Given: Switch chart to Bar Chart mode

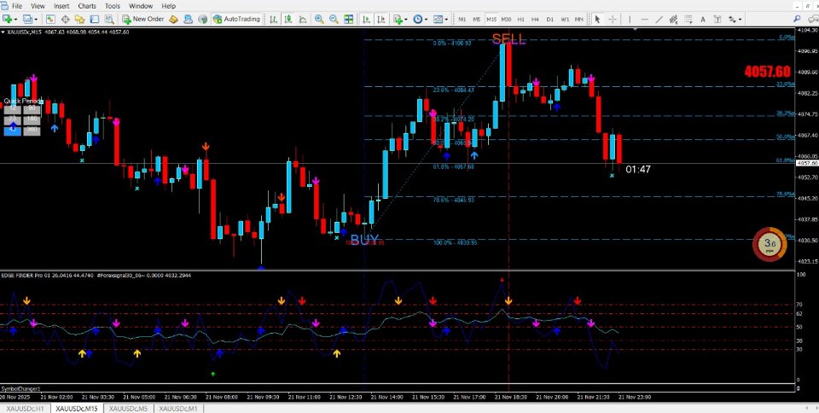Looking at the screenshot, I should pyautogui.click(x=273, y=20).
